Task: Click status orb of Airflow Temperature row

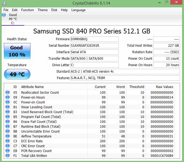Action: pyautogui.click(x=8, y=136)
